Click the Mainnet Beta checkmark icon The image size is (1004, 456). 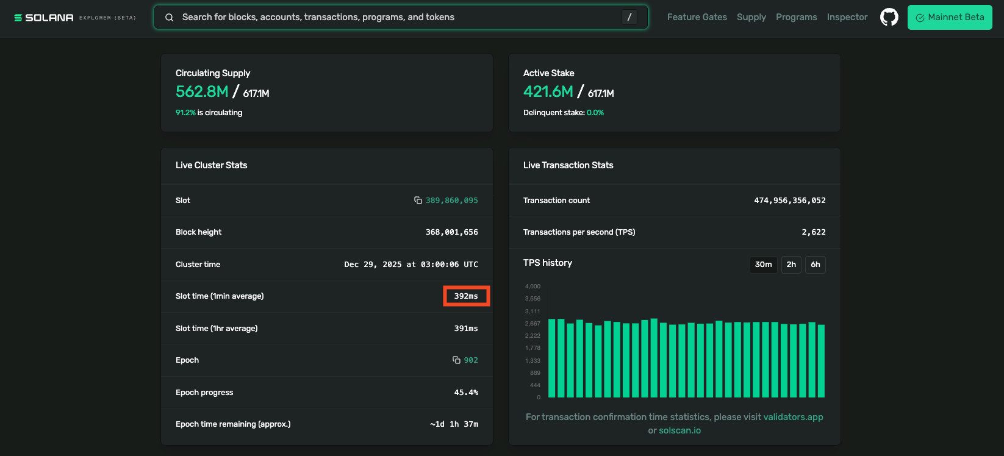pos(920,18)
